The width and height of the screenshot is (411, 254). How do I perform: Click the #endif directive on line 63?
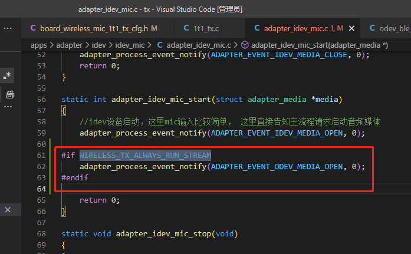click(x=75, y=178)
